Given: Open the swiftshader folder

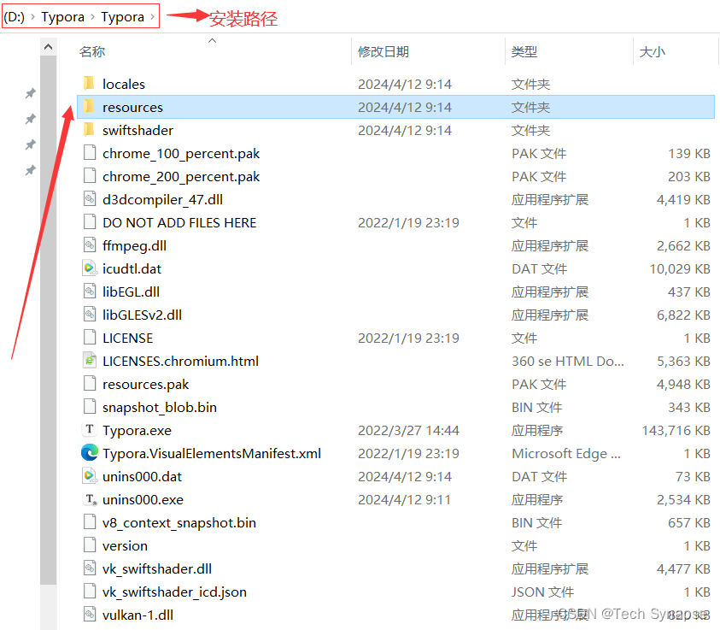Looking at the screenshot, I should [x=137, y=130].
